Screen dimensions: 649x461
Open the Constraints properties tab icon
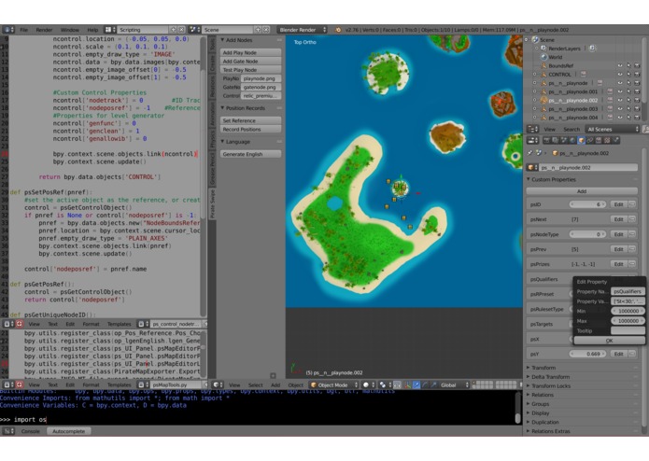click(590, 141)
